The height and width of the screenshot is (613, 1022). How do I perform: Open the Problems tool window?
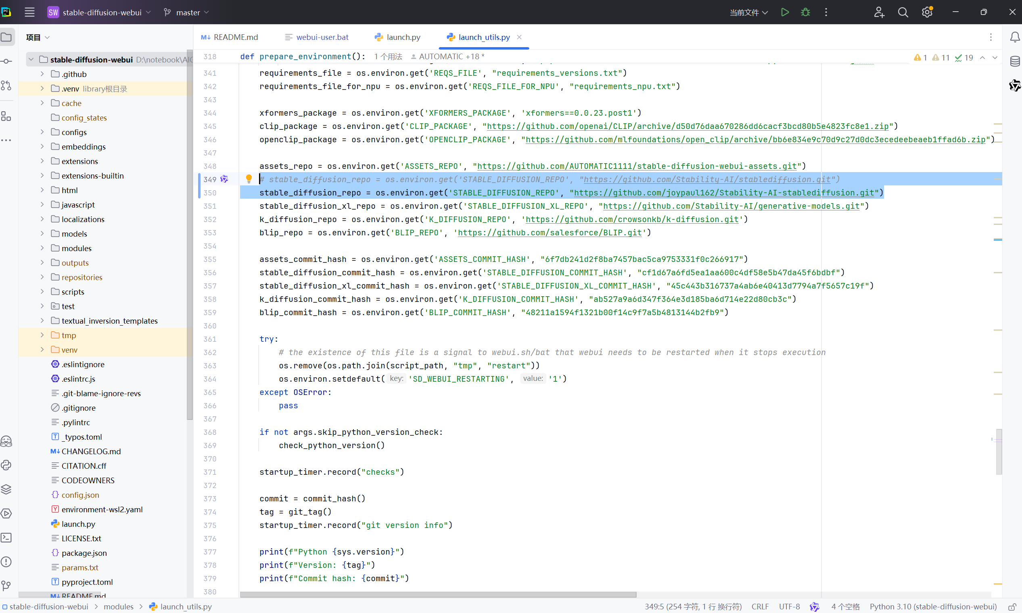click(6, 562)
